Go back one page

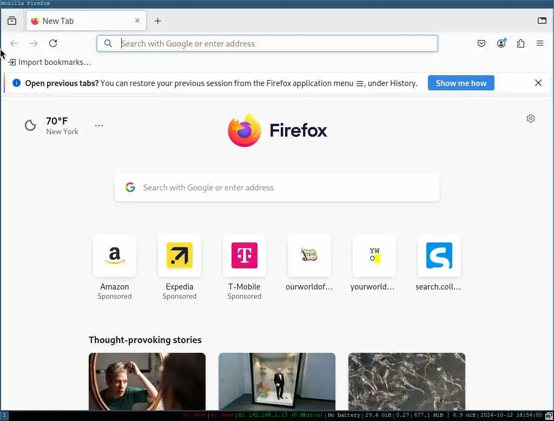coord(14,43)
